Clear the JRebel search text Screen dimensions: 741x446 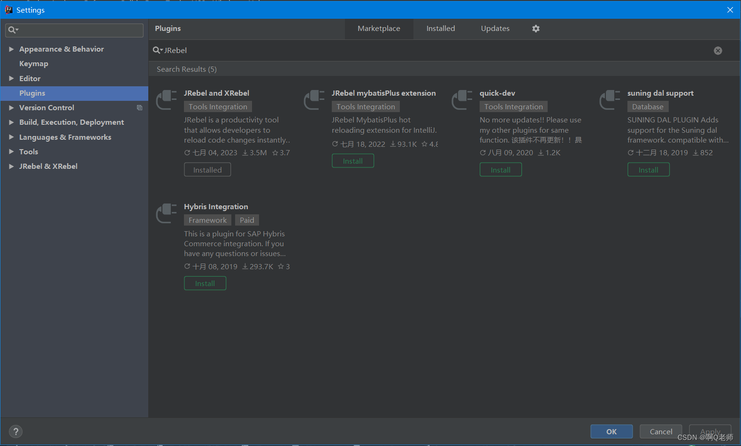pos(718,51)
